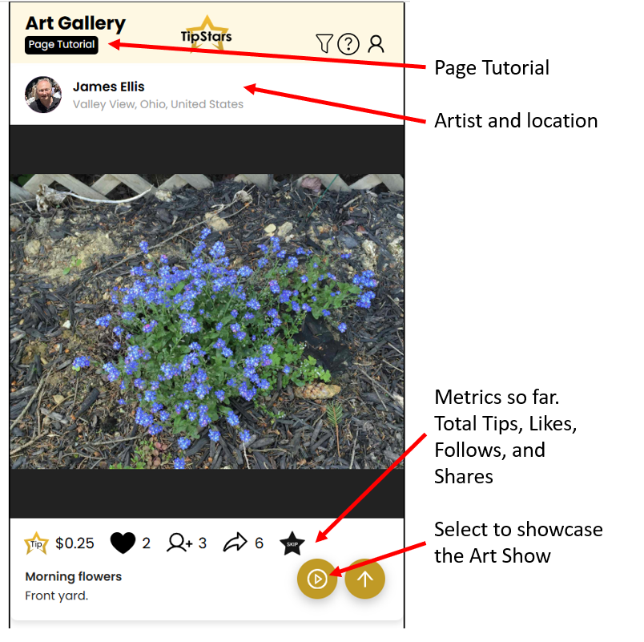Follow the artist with follow icon

(x=179, y=543)
